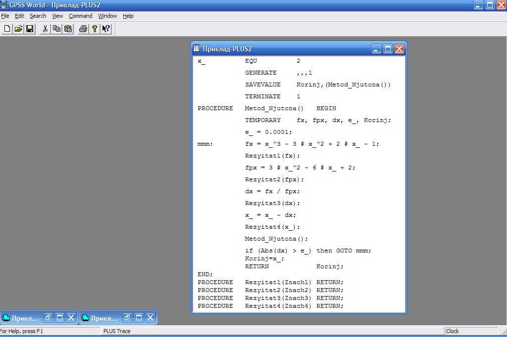Click the GPSS World title bar app icon
Viewport: 507px width, 337px height.
pyautogui.click(x=3, y=5)
